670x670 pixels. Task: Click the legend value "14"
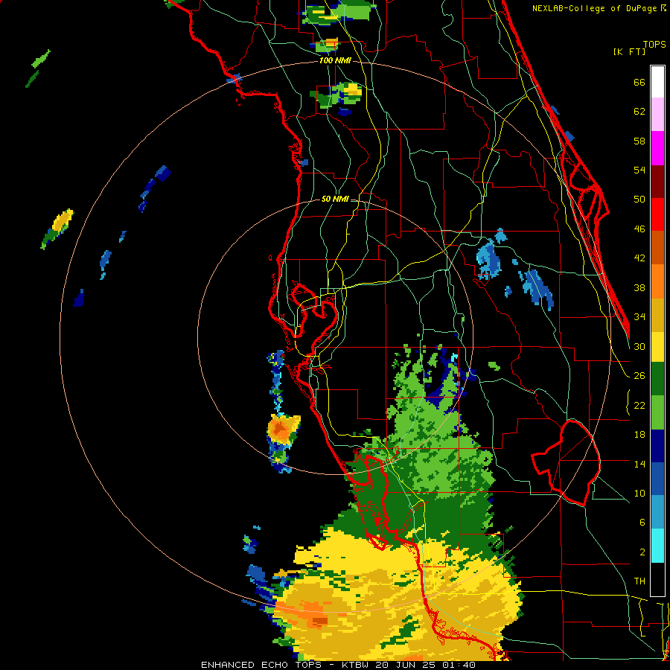tap(639, 464)
